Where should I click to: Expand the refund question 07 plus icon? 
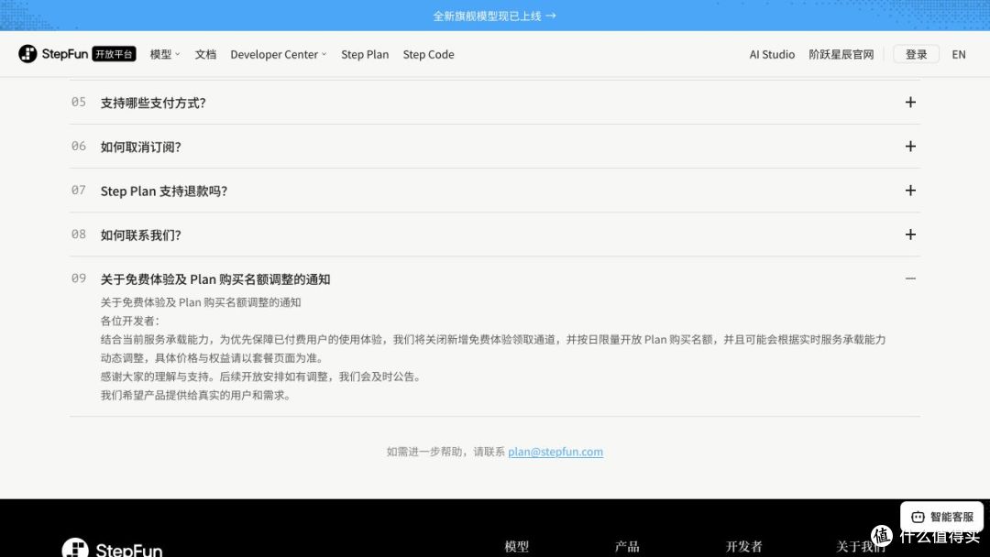point(910,191)
